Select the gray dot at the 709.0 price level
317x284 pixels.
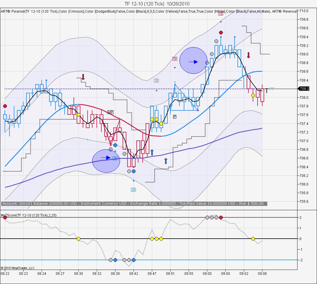[212, 54]
